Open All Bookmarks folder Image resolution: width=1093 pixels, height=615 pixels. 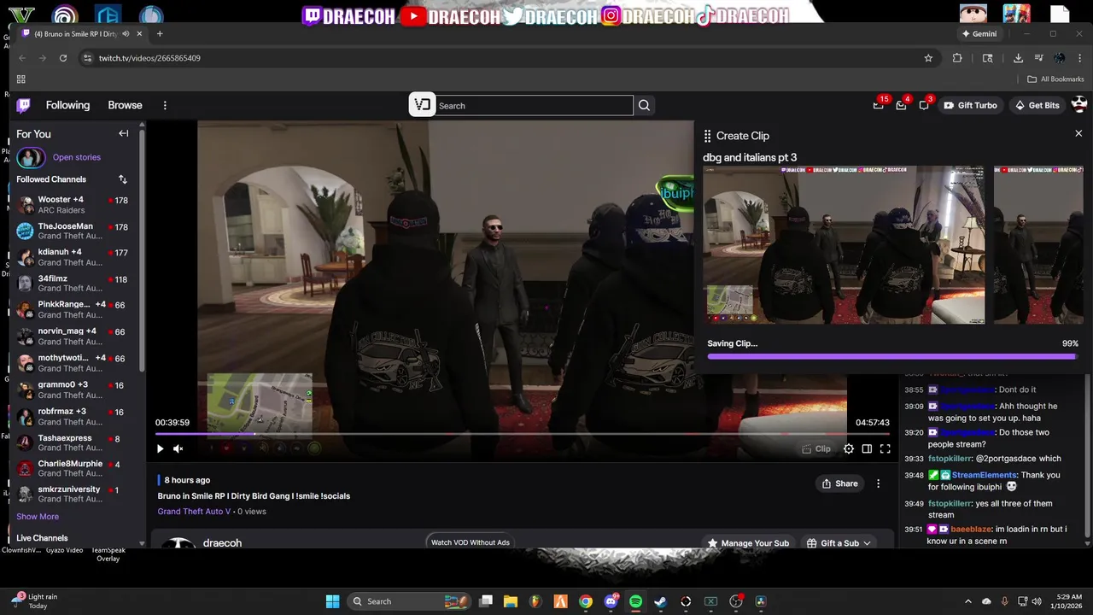point(1055,79)
